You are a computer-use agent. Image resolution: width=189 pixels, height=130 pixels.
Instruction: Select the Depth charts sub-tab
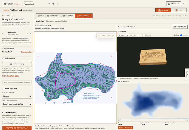(40, 21)
